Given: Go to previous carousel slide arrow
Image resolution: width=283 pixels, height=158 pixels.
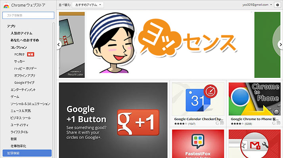Looking at the screenshot, I should point(59,45).
